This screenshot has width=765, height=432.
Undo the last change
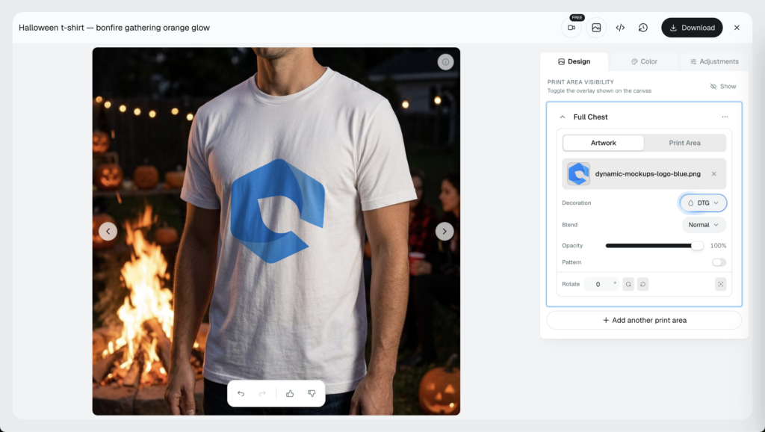[x=241, y=393]
